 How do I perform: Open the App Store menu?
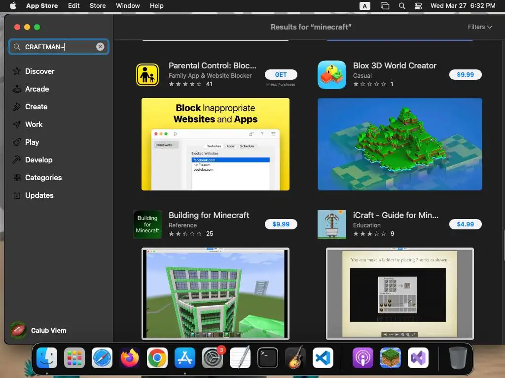click(x=42, y=5)
